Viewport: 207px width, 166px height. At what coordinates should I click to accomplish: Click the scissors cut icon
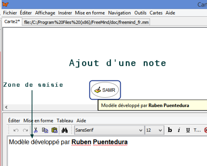36,130
